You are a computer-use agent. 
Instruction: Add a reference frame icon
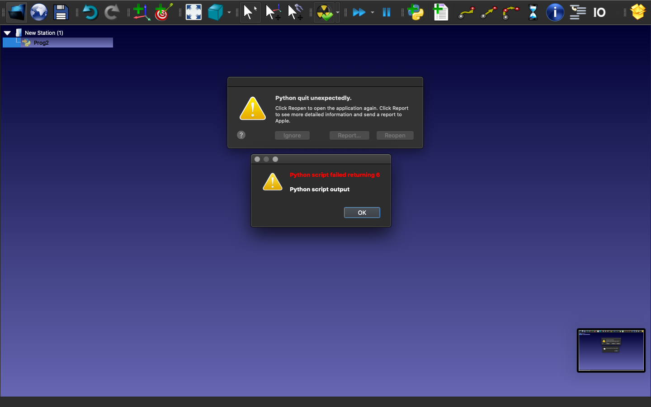[141, 12]
